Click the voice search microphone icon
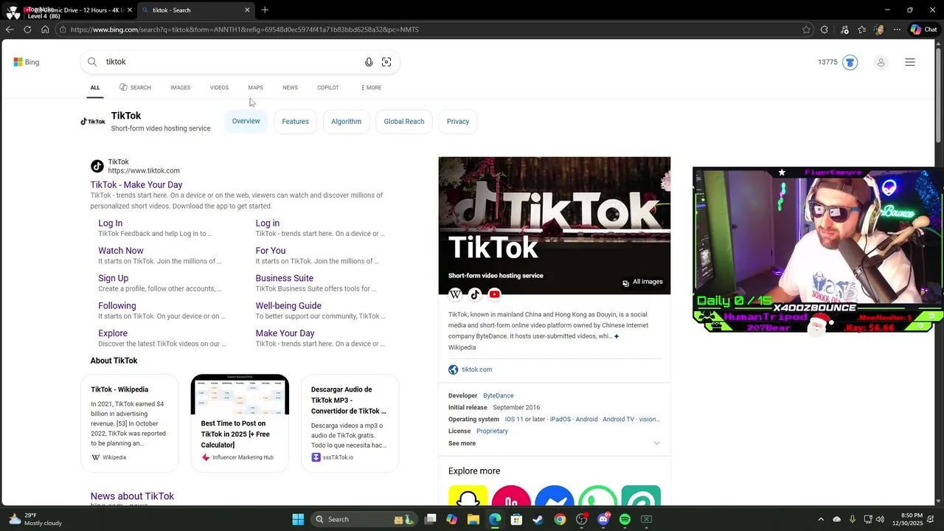This screenshot has width=944, height=531. 369,62
